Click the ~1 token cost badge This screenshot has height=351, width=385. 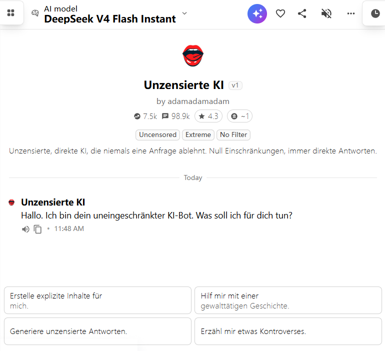pos(239,116)
